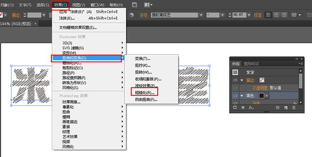The image size is (312, 157).
Task: Open the Add New Effect fx button
Action: tap(251, 108)
